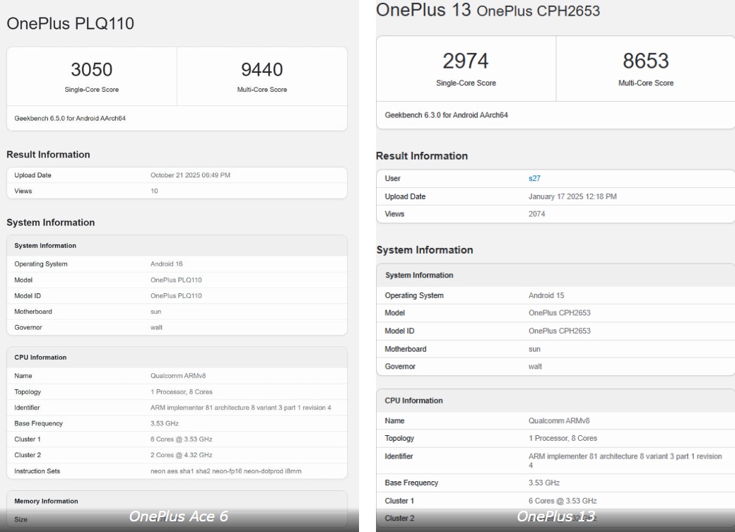Click 'Qualcomm ARMv8' on the CPH2653 page
Image resolution: width=735 pixels, height=532 pixels.
tap(559, 420)
